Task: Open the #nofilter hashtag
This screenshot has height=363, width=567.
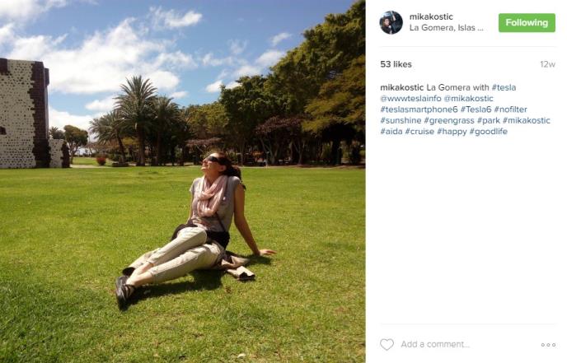Action: (x=511, y=109)
